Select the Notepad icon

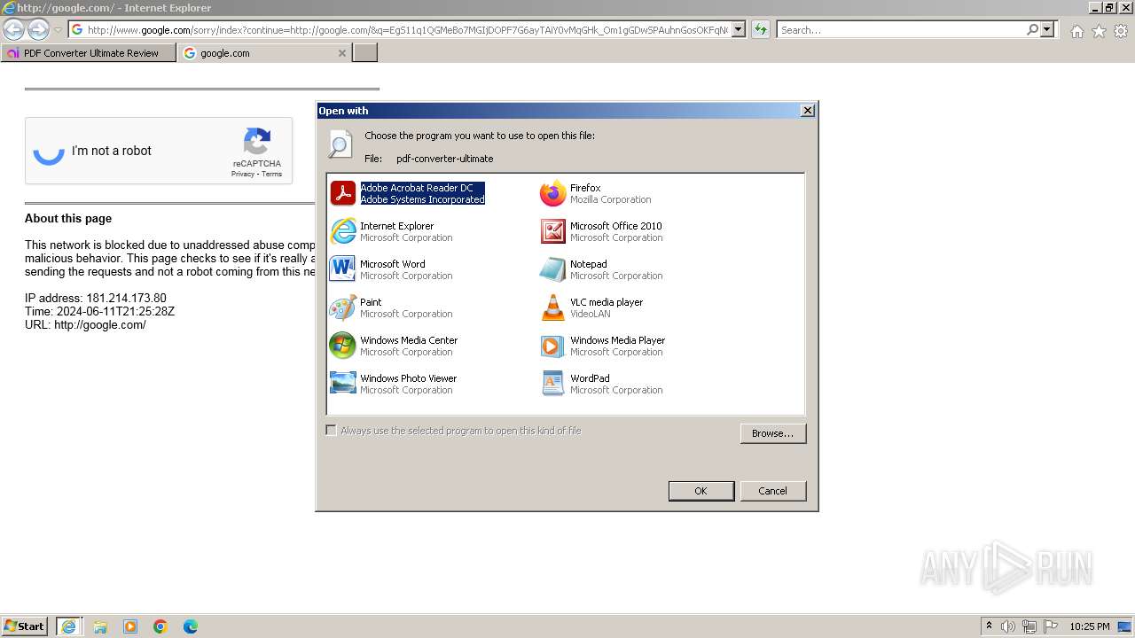coord(553,269)
